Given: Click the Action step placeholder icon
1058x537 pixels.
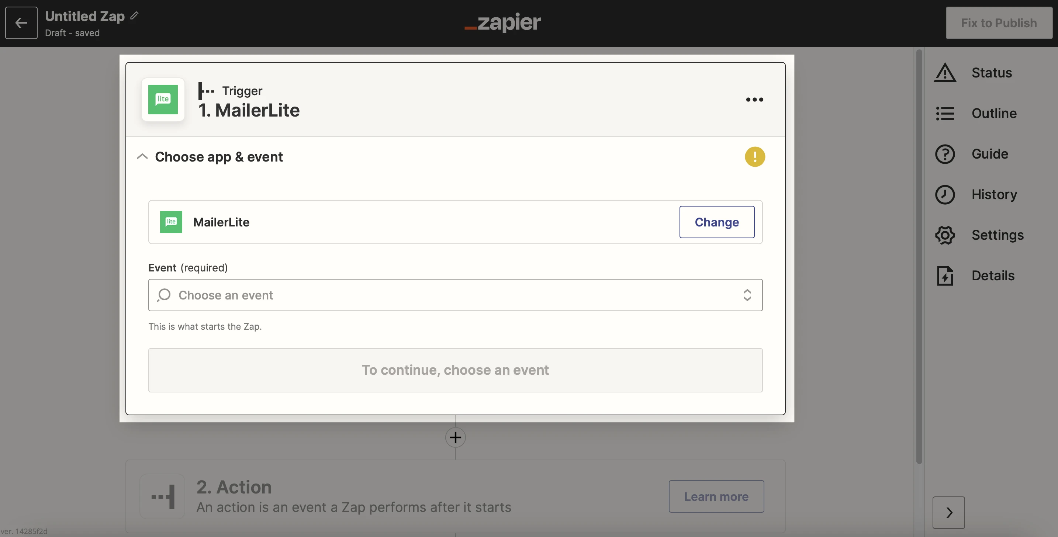Looking at the screenshot, I should tap(163, 496).
